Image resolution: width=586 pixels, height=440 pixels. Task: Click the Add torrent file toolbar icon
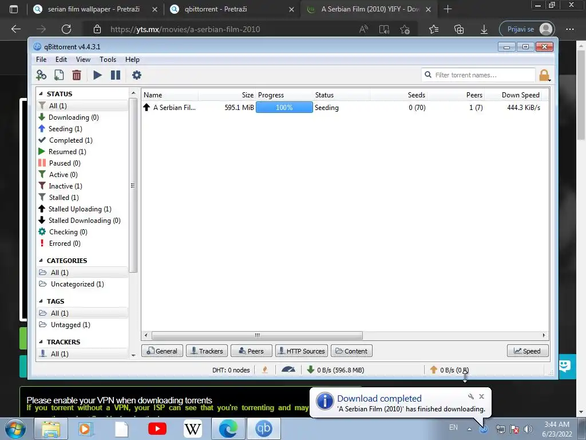59,75
